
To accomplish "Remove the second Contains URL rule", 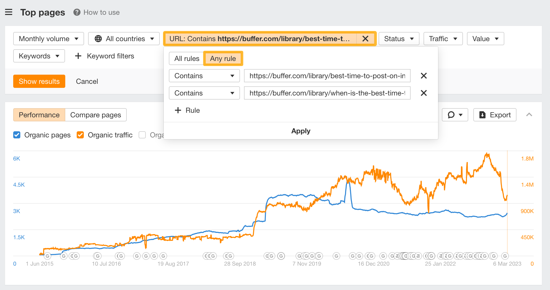I will [x=424, y=93].
